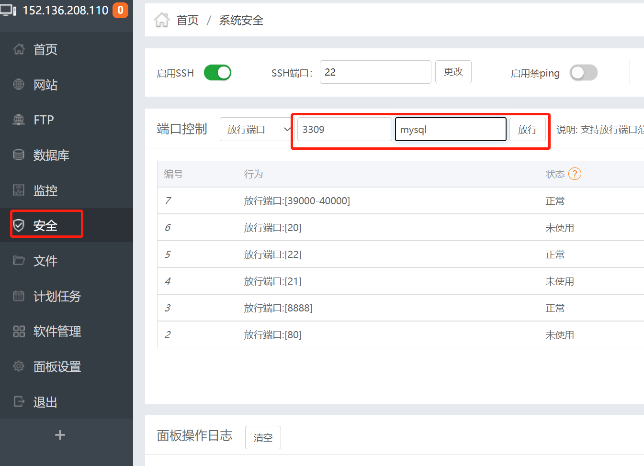This screenshot has height=466, width=644.
Task: Click the SSH端口 input field showing 22
Action: tap(375, 72)
